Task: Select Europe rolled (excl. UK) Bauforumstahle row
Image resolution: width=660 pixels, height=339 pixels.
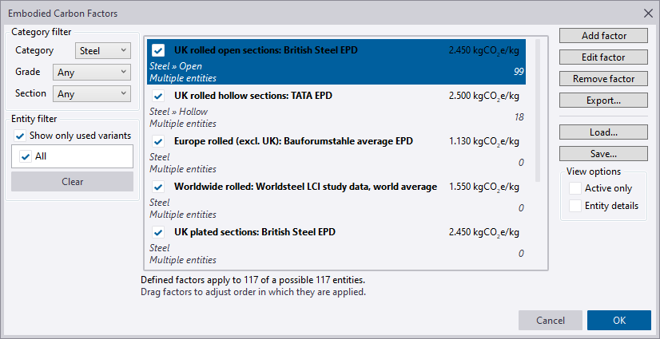Action: (336, 153)
